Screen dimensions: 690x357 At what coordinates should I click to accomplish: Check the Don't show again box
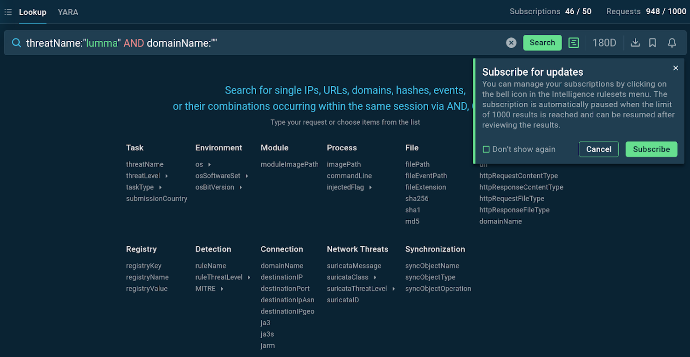(x=486, y=149)
